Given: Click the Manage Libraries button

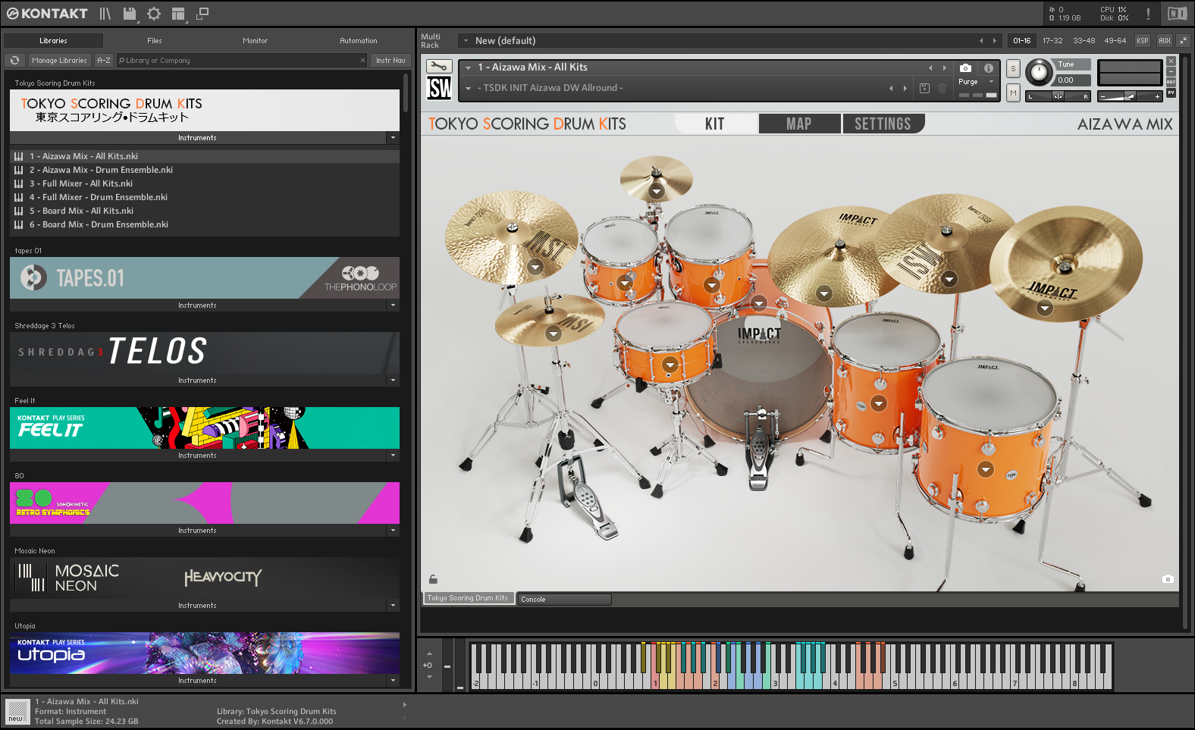Looking at the screenshot, I should click(x=59, y=61).
